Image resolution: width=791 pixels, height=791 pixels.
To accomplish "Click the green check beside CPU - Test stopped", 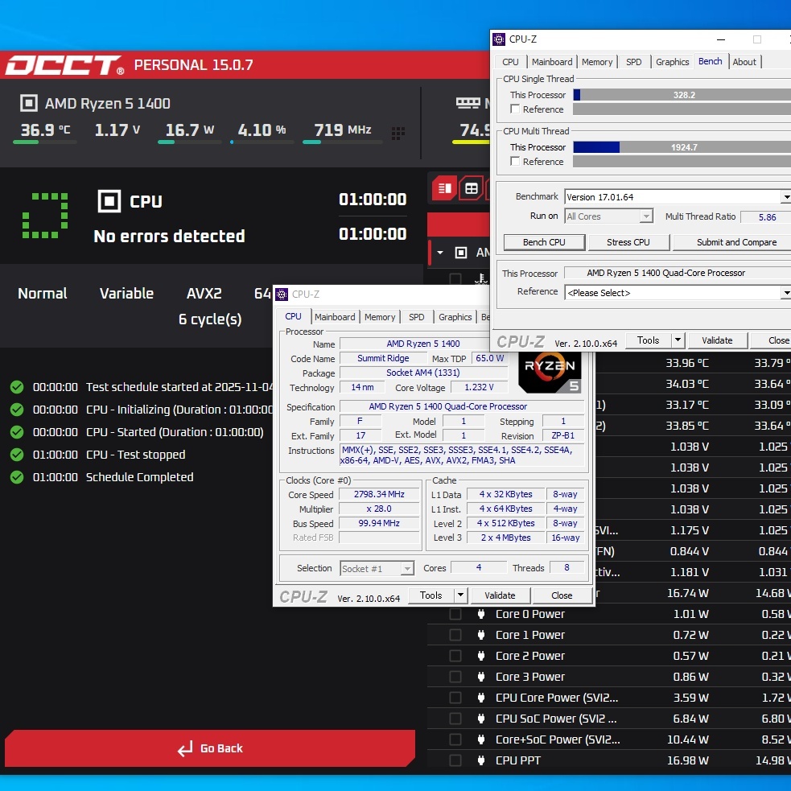I will (17, 455).
